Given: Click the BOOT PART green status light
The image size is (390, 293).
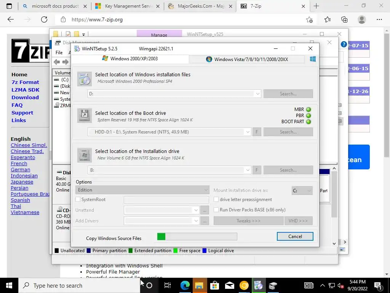Looking at the screenshot, I should tap(308, 122).
